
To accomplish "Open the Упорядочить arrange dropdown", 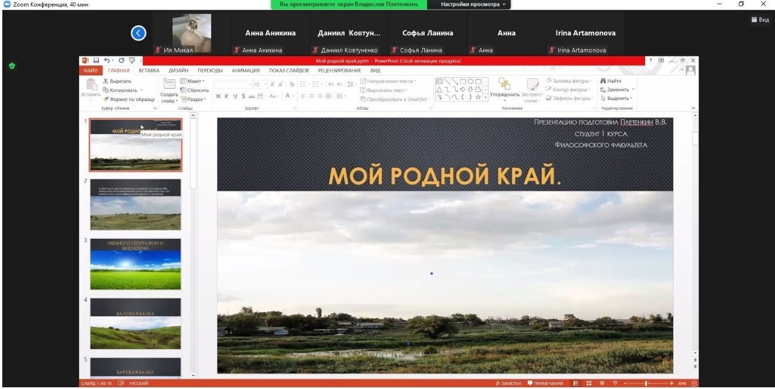I will pos(504,90).
